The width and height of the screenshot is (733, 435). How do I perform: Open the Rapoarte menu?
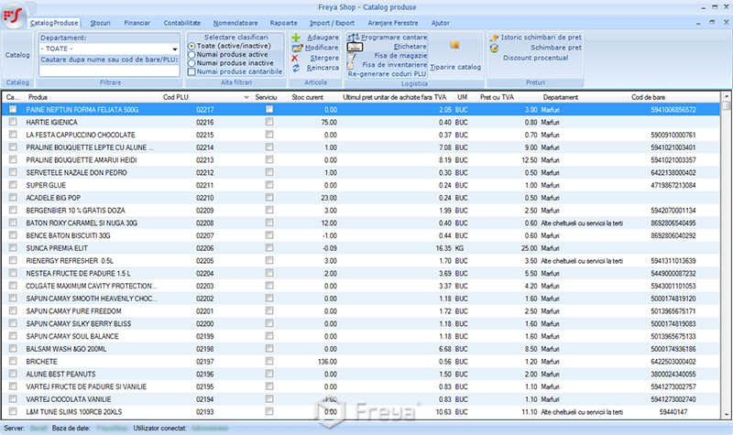[x=283, y=23]
